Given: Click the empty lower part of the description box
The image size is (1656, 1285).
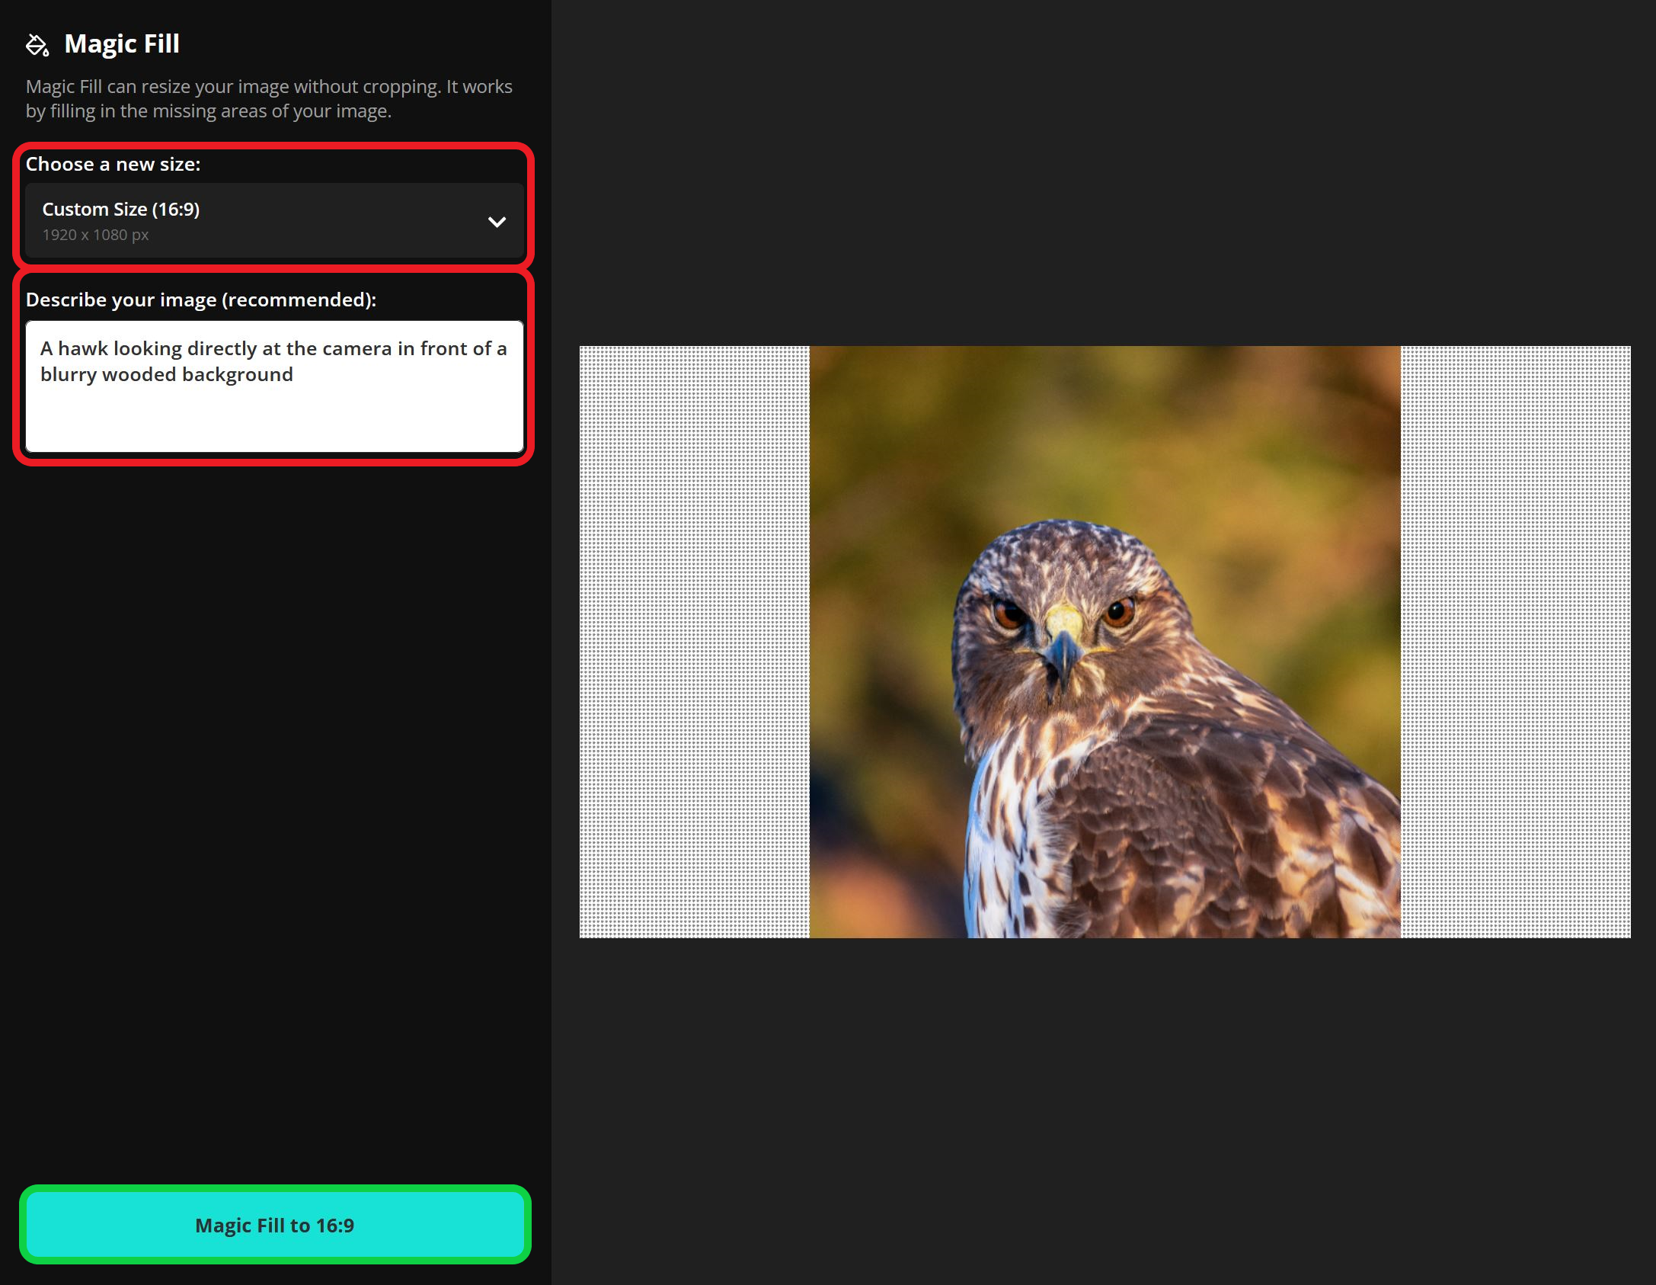Looking at the screenshot, I should (x=274, y=423).
